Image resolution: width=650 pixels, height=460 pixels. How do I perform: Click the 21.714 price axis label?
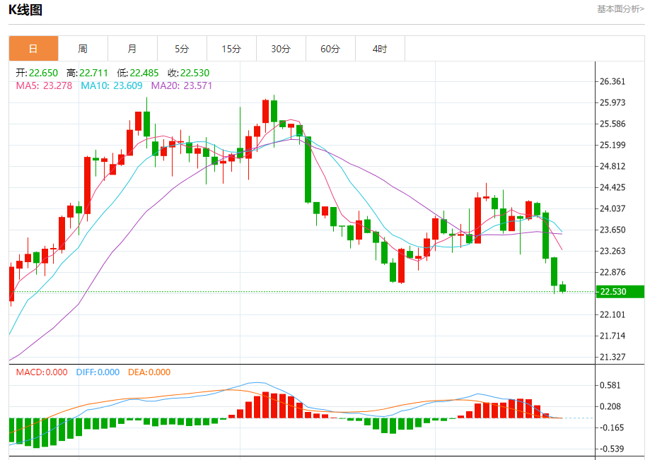pos(613,336)
